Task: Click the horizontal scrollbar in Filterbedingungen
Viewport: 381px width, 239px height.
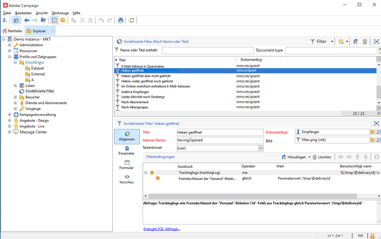Action: coord(252,196)
